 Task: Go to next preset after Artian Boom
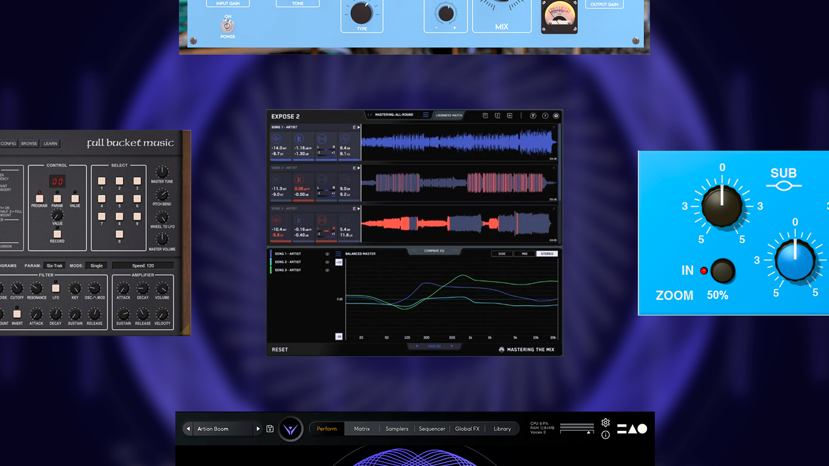pos(258,428)
